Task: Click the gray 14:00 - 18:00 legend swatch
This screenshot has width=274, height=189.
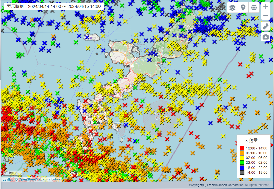Action: (x=242, y=172)
